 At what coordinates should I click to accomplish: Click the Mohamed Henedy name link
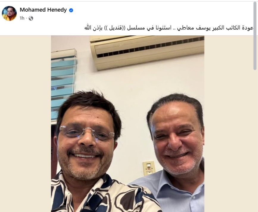coord(43,10)
